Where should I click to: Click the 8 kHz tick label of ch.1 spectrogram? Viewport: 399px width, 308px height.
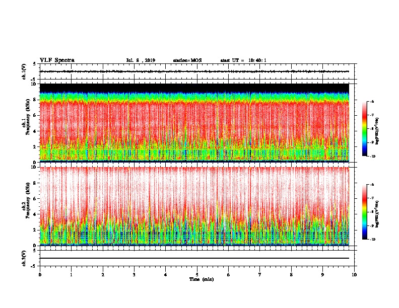[x=34, y=100]
